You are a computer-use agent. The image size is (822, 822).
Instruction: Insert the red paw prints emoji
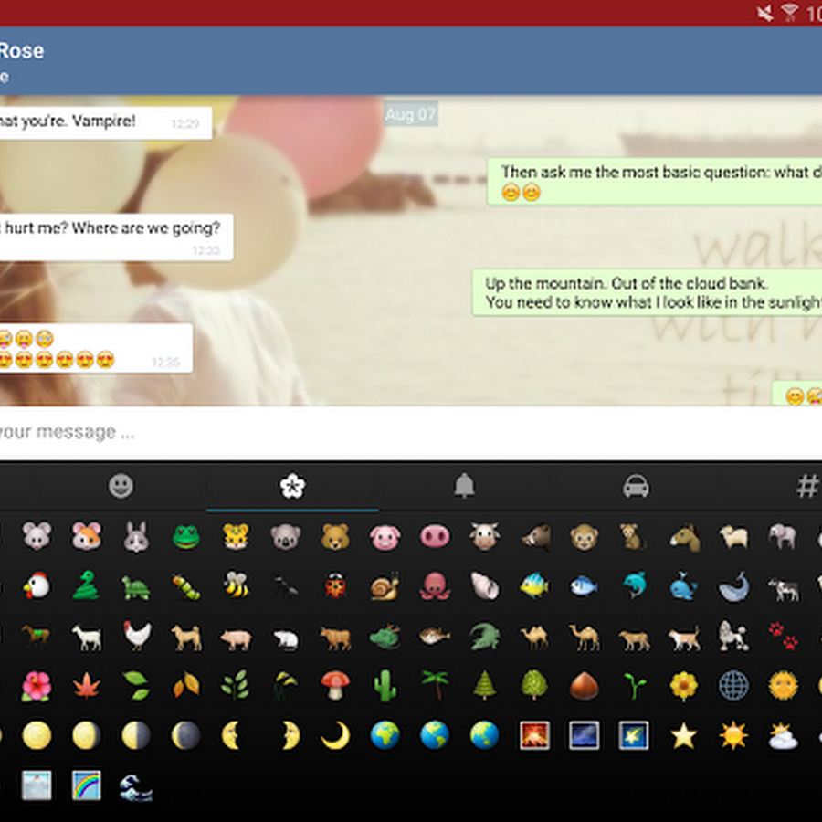[784, 635]
